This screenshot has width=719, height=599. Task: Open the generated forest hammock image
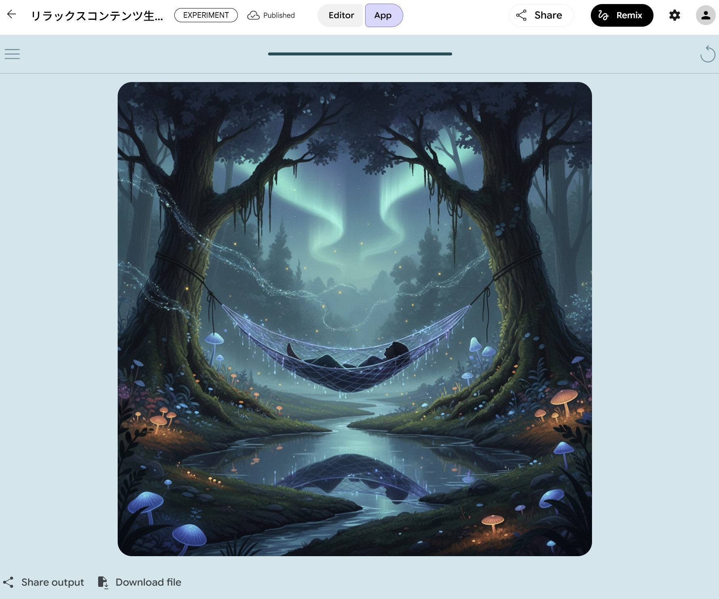pos(355,319)
